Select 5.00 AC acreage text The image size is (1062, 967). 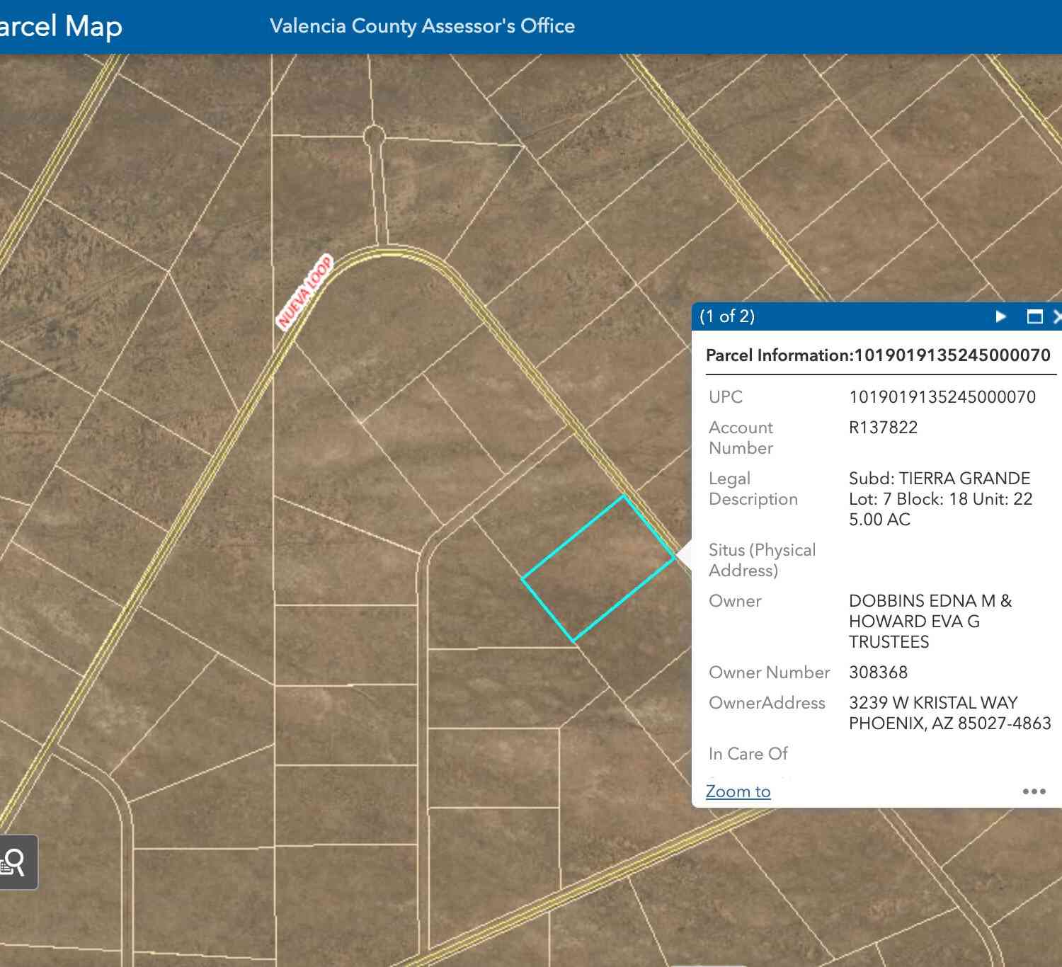click(879, 519)
